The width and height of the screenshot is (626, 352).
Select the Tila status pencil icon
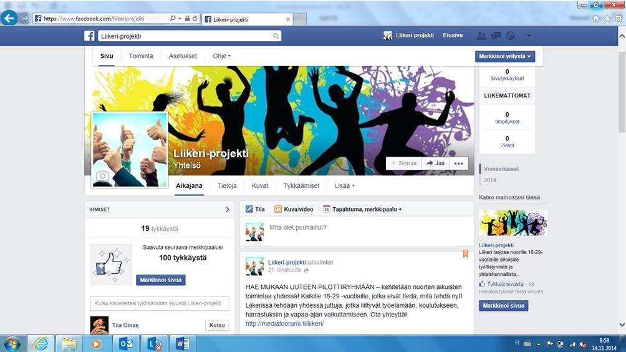click(x=249, y=209)
